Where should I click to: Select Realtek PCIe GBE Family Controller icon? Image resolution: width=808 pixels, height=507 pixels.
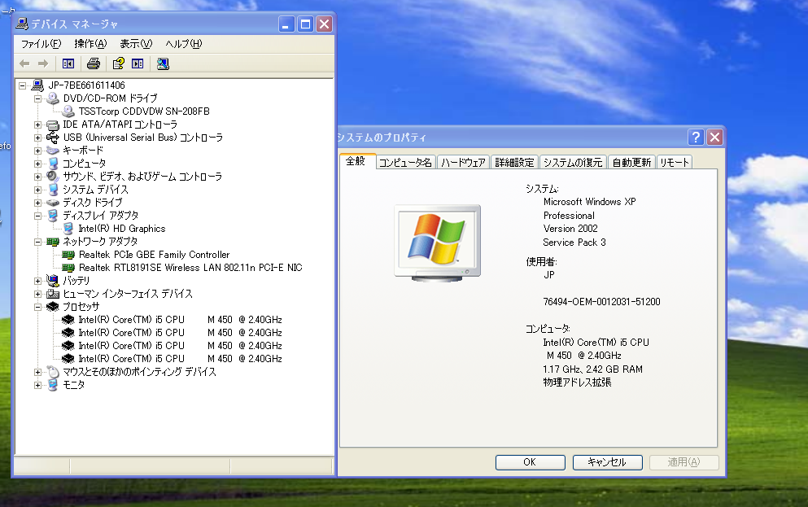68,255
